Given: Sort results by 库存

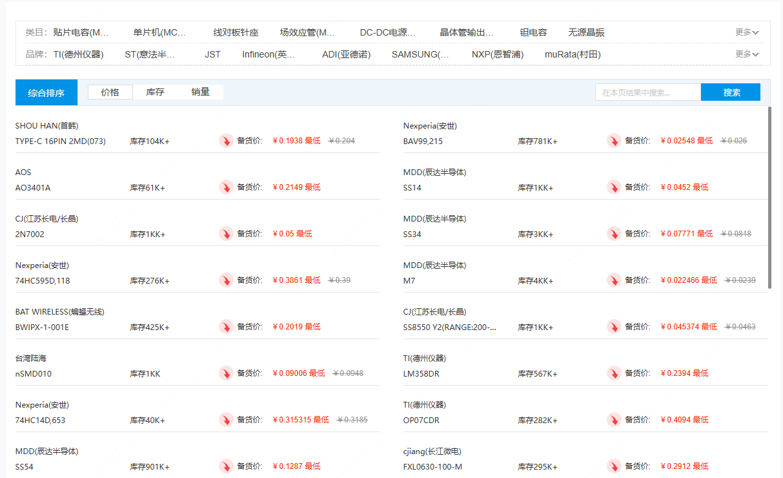Looking at the screenshot, I should (x=156, y=92).
